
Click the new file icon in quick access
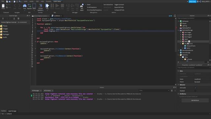coord(7,1)
